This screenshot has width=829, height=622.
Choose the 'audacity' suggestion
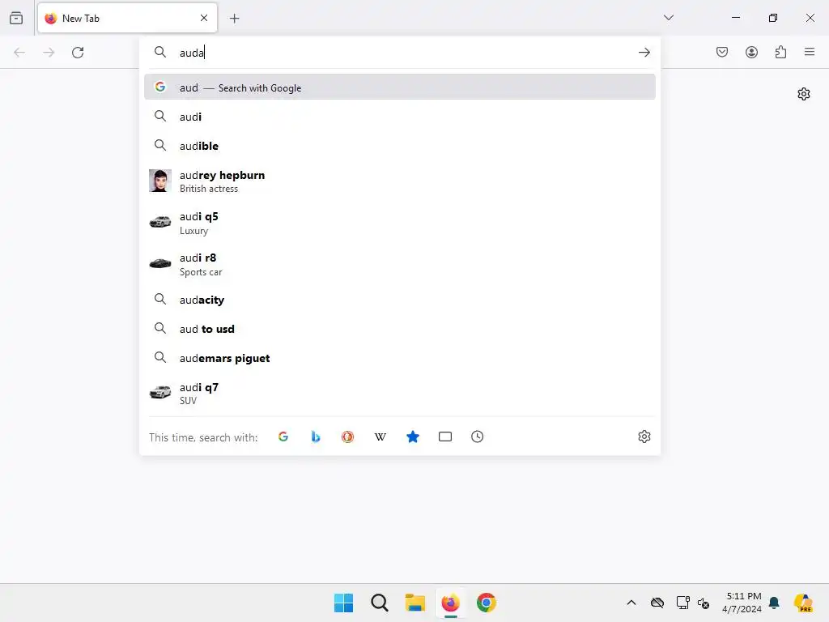tap(400, 300)
